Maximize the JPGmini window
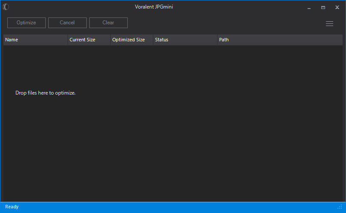This screenshot has height=213, width=346. coord(323,8)
